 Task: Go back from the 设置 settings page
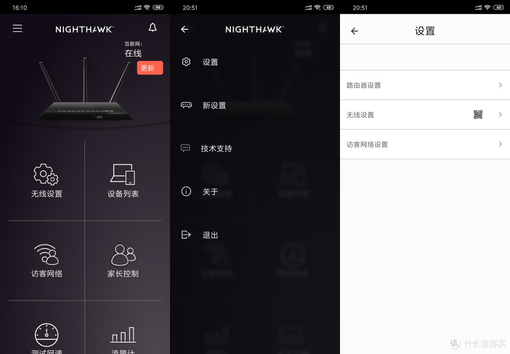pyautogui.click(x=355, y=31)
